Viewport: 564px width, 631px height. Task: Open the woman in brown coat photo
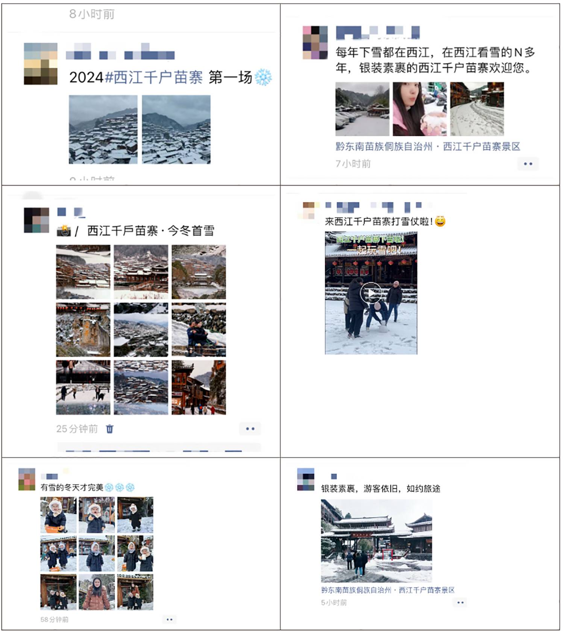tap(97, 592)
